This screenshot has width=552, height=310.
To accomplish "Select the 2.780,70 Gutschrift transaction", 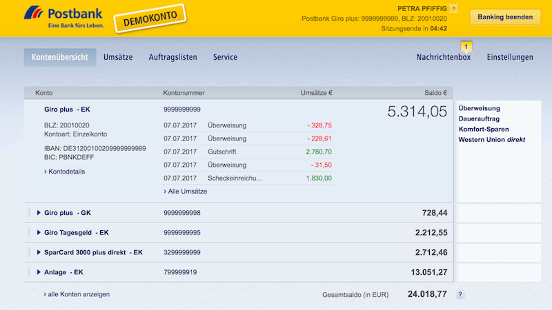I will [x=248, y=152].
